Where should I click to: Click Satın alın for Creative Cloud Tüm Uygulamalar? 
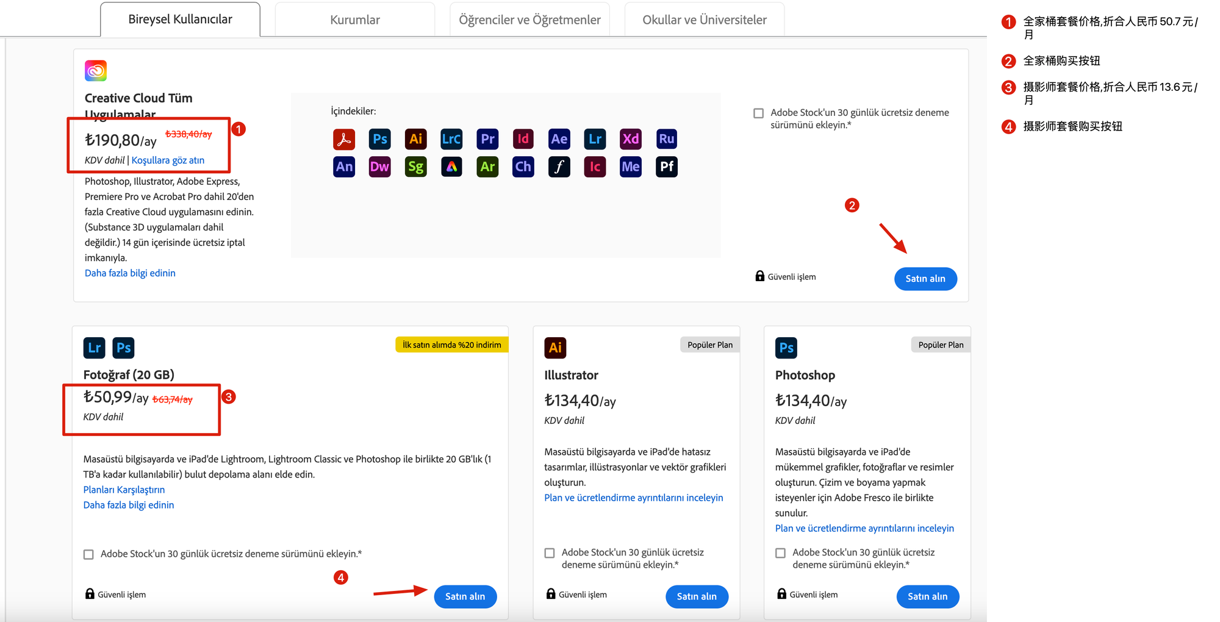[x=925, y=279]
